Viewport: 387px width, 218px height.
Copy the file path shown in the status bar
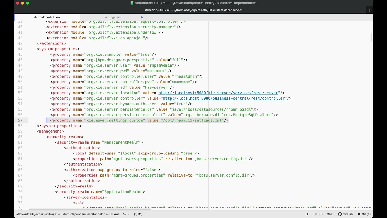(67, 214)
